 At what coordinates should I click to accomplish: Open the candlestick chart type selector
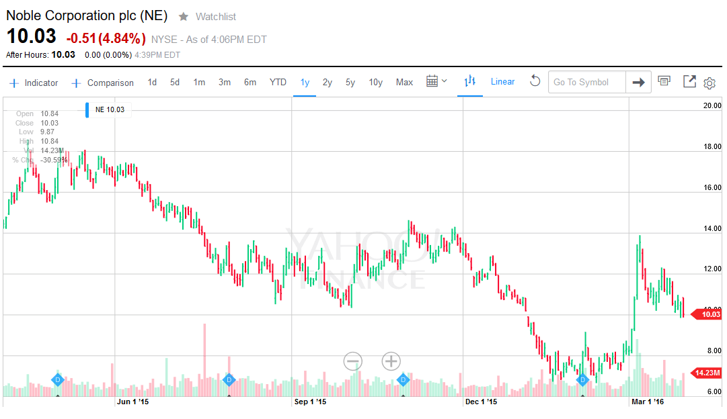click(x=470, y=81)
